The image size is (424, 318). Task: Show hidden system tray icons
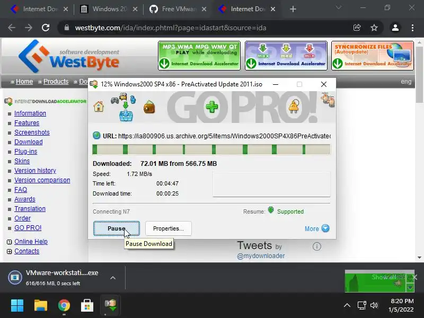(347, 306)
